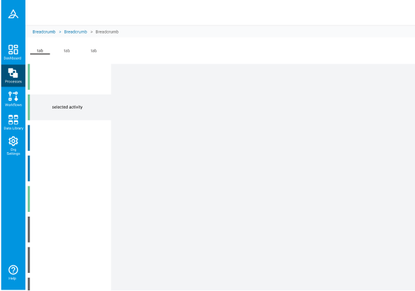Click the first Breadcrumb link

tap(44, 32)
